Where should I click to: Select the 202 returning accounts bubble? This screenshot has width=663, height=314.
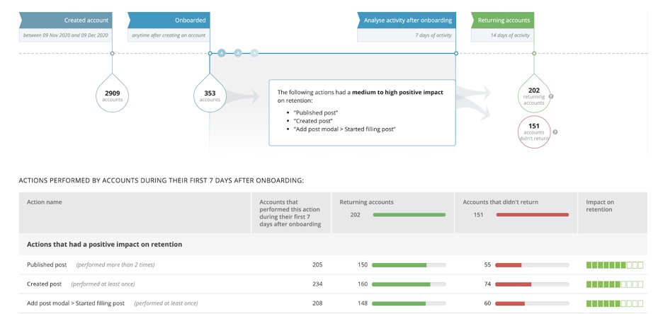coord(534,95)
